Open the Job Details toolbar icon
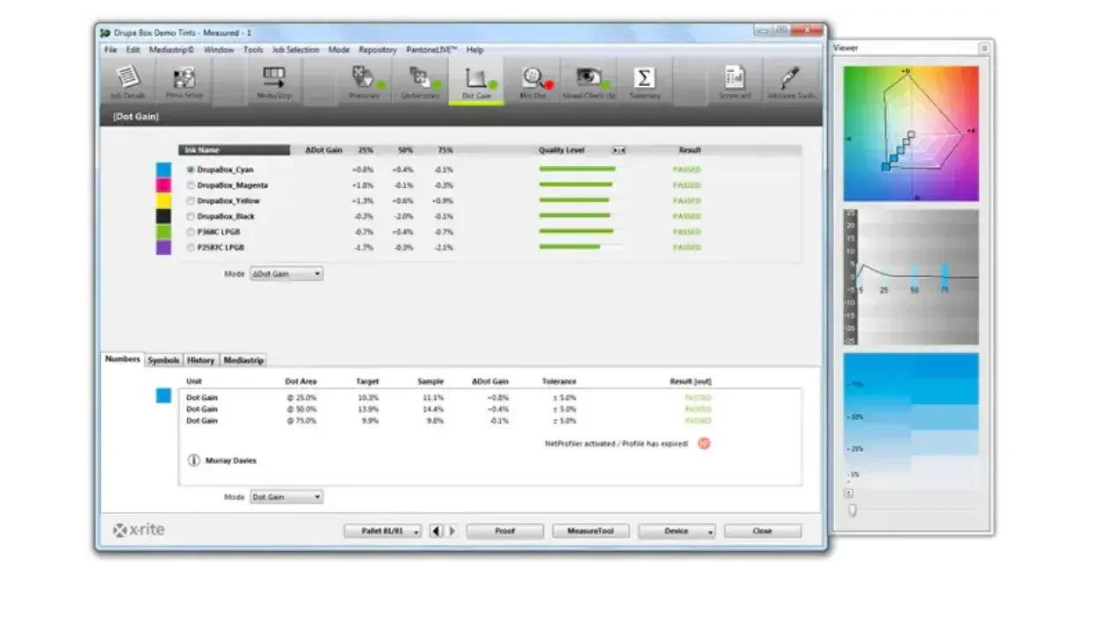Screen dimensions: 1094x623 point(128,81)
